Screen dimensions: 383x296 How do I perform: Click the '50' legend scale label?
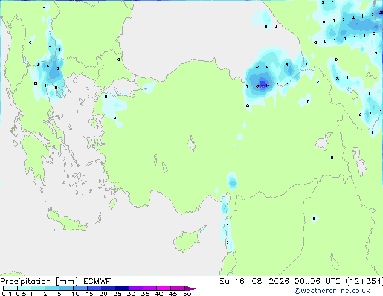tap(187, 294)
